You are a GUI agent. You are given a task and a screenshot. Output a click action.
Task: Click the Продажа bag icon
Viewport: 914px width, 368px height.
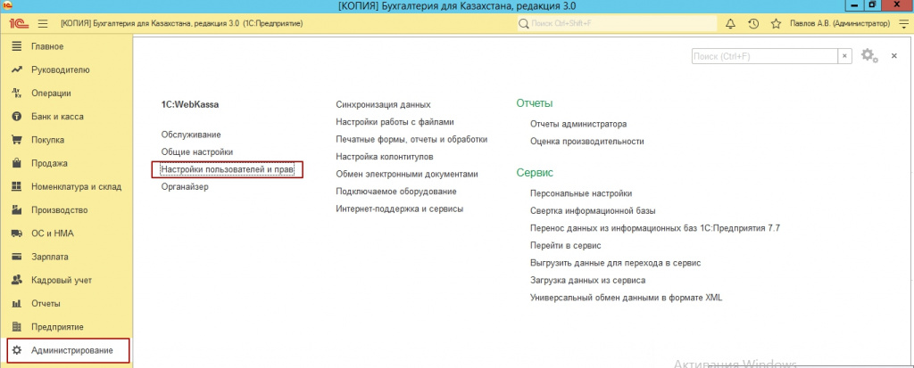click(17, 164)
